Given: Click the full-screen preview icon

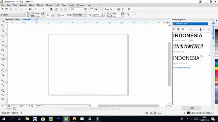Looking at the screenshot, I should coord(85,9).
